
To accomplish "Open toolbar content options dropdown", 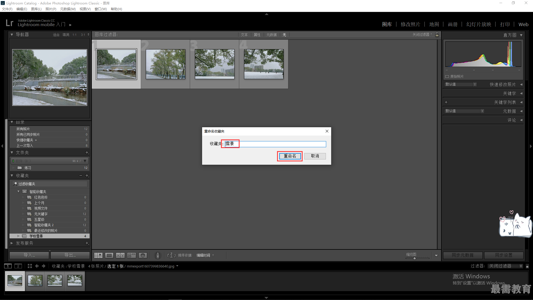I will (436, 256).
